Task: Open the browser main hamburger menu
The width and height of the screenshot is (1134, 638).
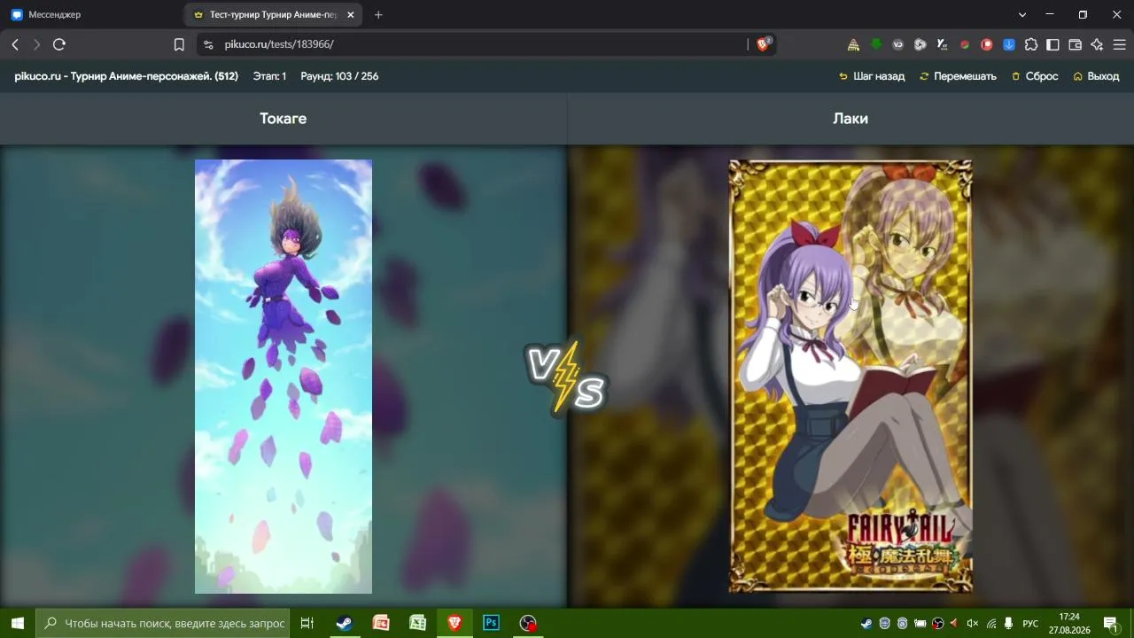Action: click(1120, 44)
